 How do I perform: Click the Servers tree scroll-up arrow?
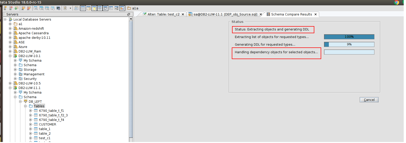pos(131,19)
